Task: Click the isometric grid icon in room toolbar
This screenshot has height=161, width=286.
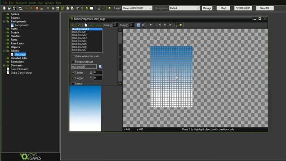Action: click(143, 25)
